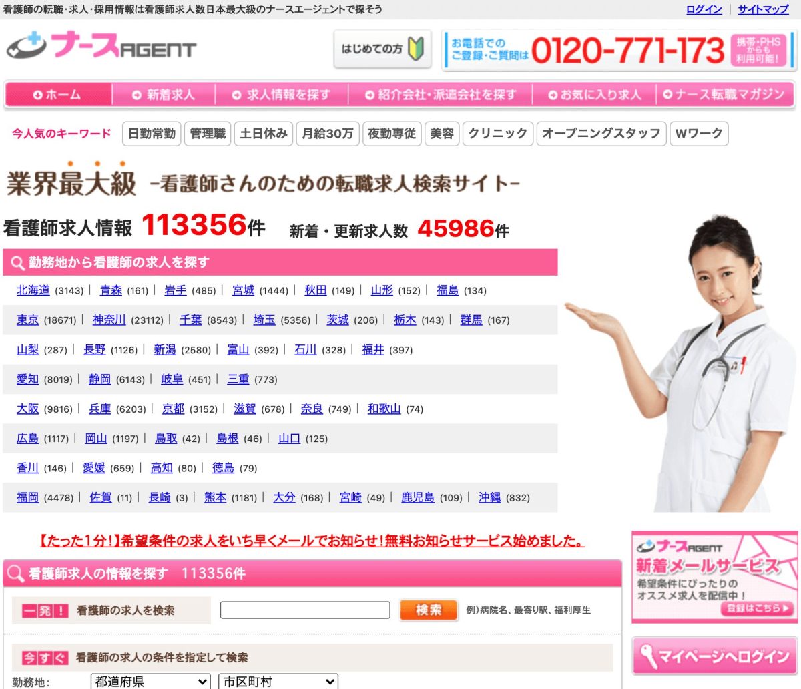The width and height of the screenshot is (801, 689).
Task: Open the 市区町村 city dropdown
Action: (278, 682)
